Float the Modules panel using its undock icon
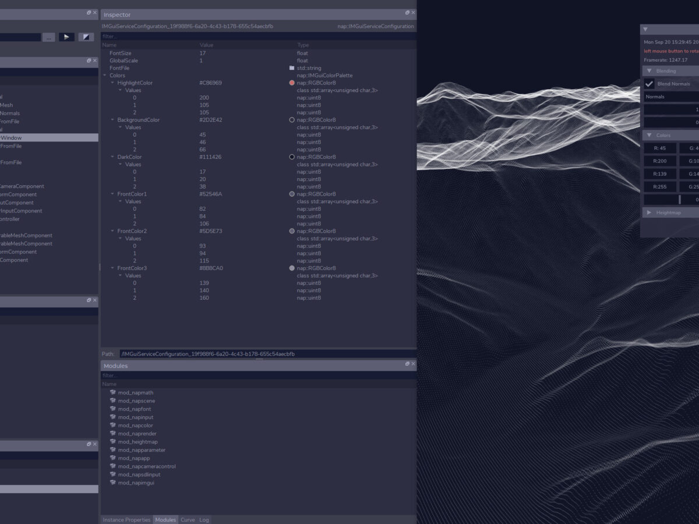 (x=408, y=364)
